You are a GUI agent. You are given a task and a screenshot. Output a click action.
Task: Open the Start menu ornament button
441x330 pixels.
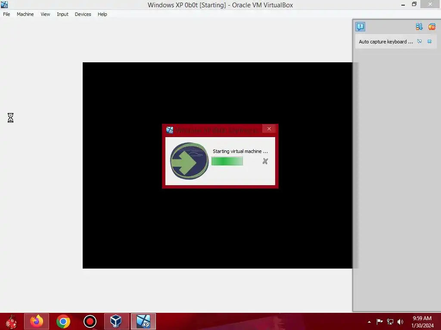(11, 321)
